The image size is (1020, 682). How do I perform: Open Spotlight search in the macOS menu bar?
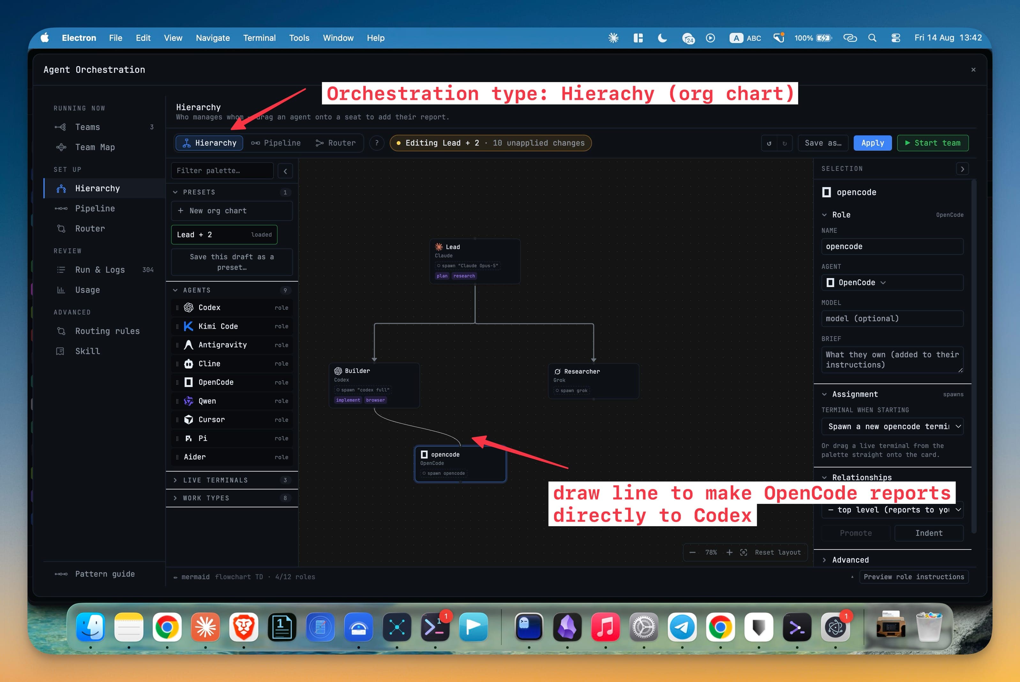click(x=872, y=38)
